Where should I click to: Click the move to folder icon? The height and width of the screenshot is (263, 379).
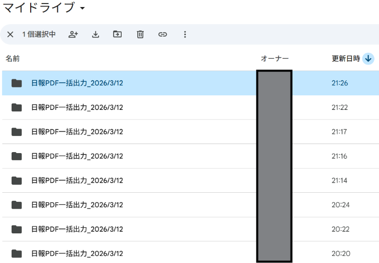(x=118, y=35)
